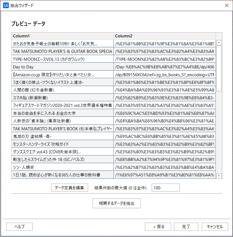Click the vertical scrollbar thumb of table
Viewport: 233px width, 237px height.
219,69
